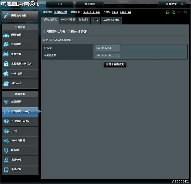Open 網路地圖 network map icon
Image resolution: width=191 pixels, height=184 pixels.
(6, 35)
